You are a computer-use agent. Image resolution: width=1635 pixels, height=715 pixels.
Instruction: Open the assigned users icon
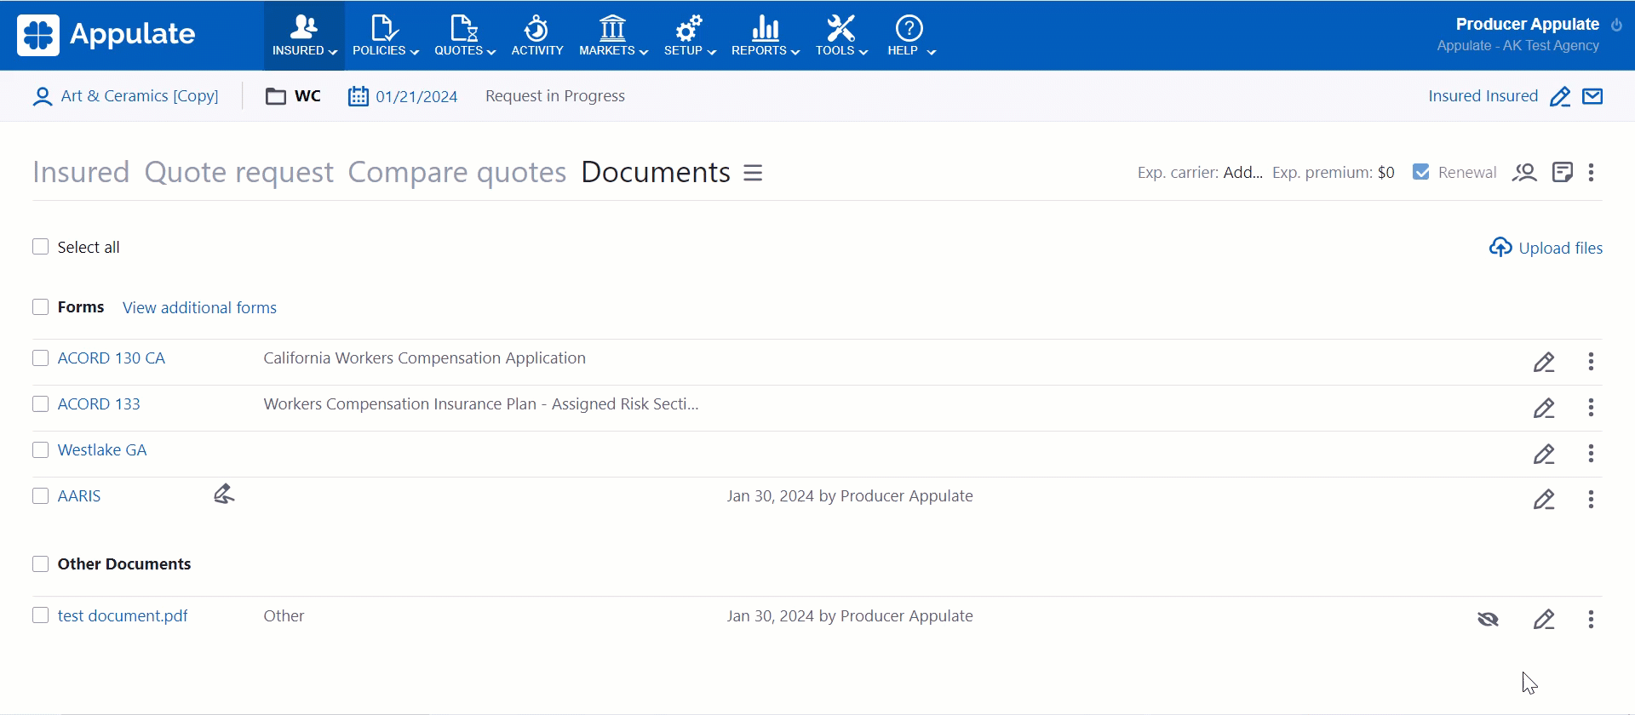pyautogui.click(x=1524, y=173)
